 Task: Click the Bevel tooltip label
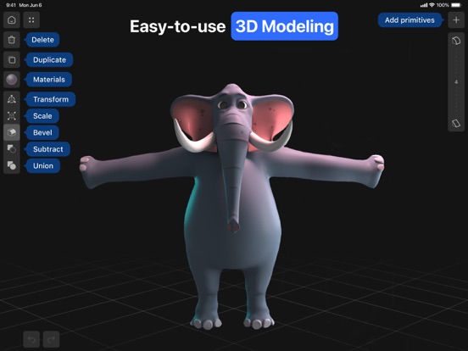pyautogui.click(x=42, y=132)
